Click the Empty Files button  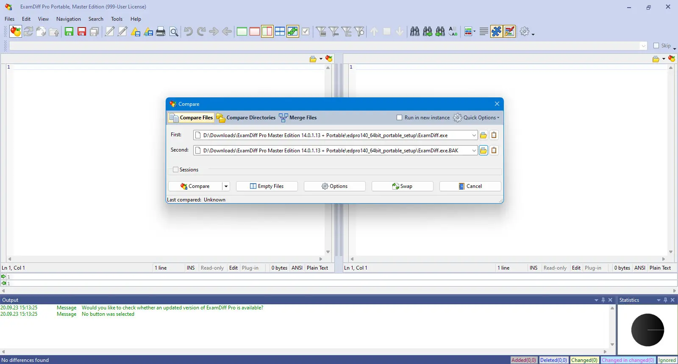(x=267, y=186)
